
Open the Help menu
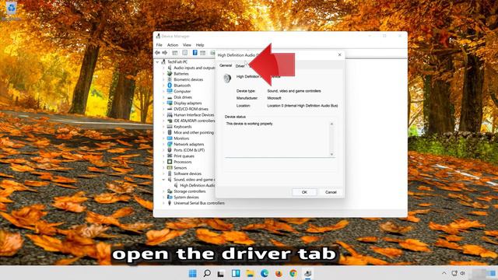coord(200,45)
